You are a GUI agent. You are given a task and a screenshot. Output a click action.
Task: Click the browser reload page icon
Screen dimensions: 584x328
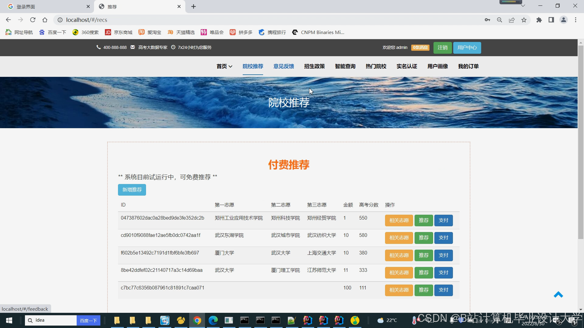tap(33, 20)
